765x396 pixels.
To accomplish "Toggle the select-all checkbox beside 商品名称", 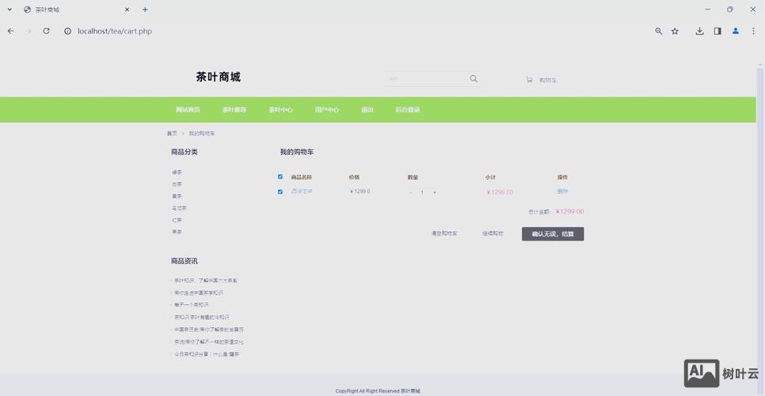I will click(x=280, y=177).
